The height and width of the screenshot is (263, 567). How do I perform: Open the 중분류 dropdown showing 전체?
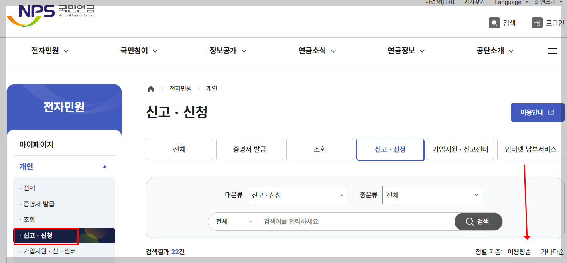coord(432,195)
